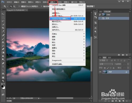Viewport: 132px width, 103px height.
Task: Open the 文件(F) menu
Action: pyautogui.click(x=9, y=2)
